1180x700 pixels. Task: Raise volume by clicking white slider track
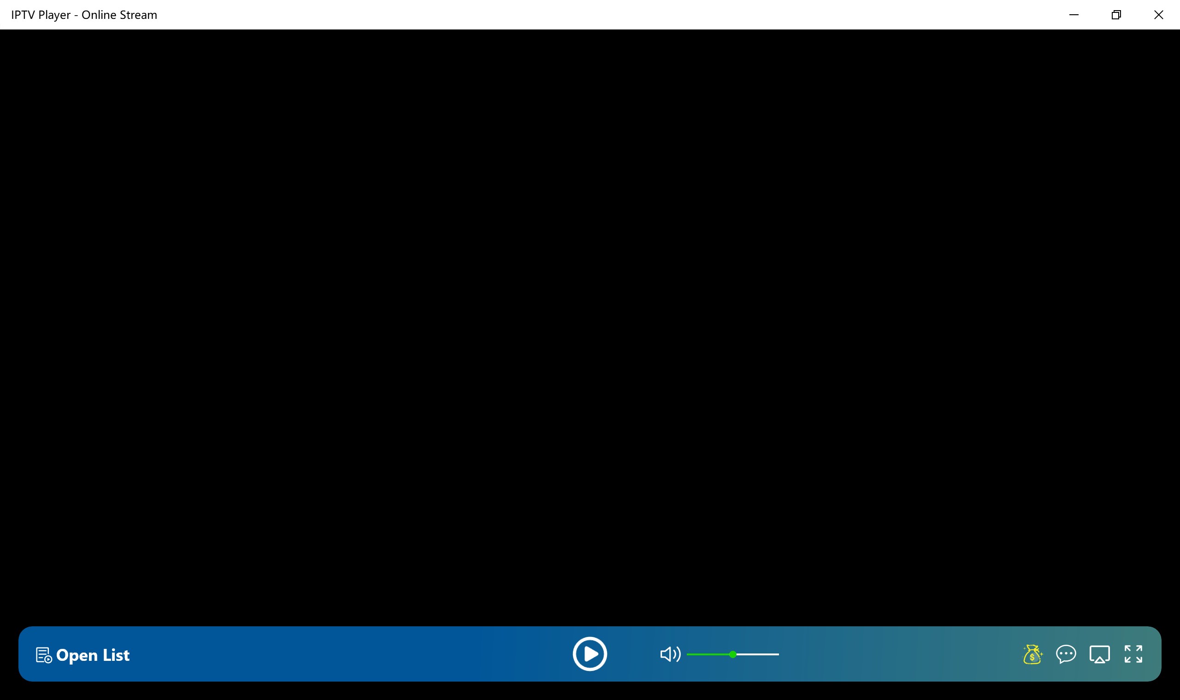[x=758, y=654]
